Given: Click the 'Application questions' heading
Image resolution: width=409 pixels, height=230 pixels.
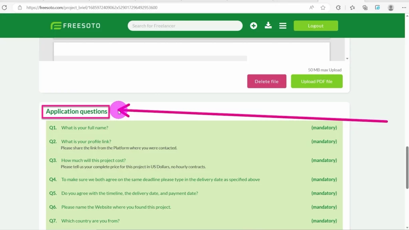Looking at the screenshot, I should [76, 111].
